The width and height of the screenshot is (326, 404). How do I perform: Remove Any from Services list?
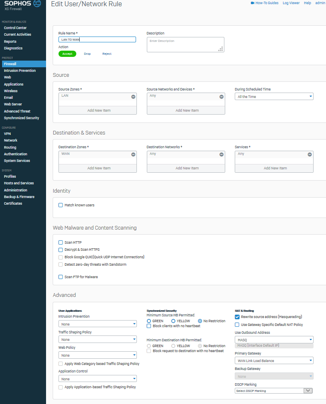310,154
